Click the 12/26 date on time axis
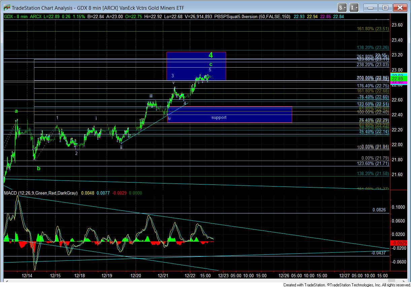The height and width of the screenshot is (287, 411). click(284, 276)
